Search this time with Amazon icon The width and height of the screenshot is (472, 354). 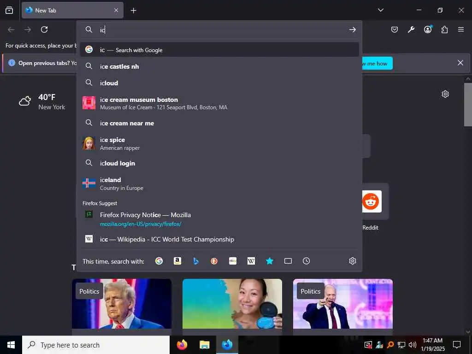(x=177, y=261)
